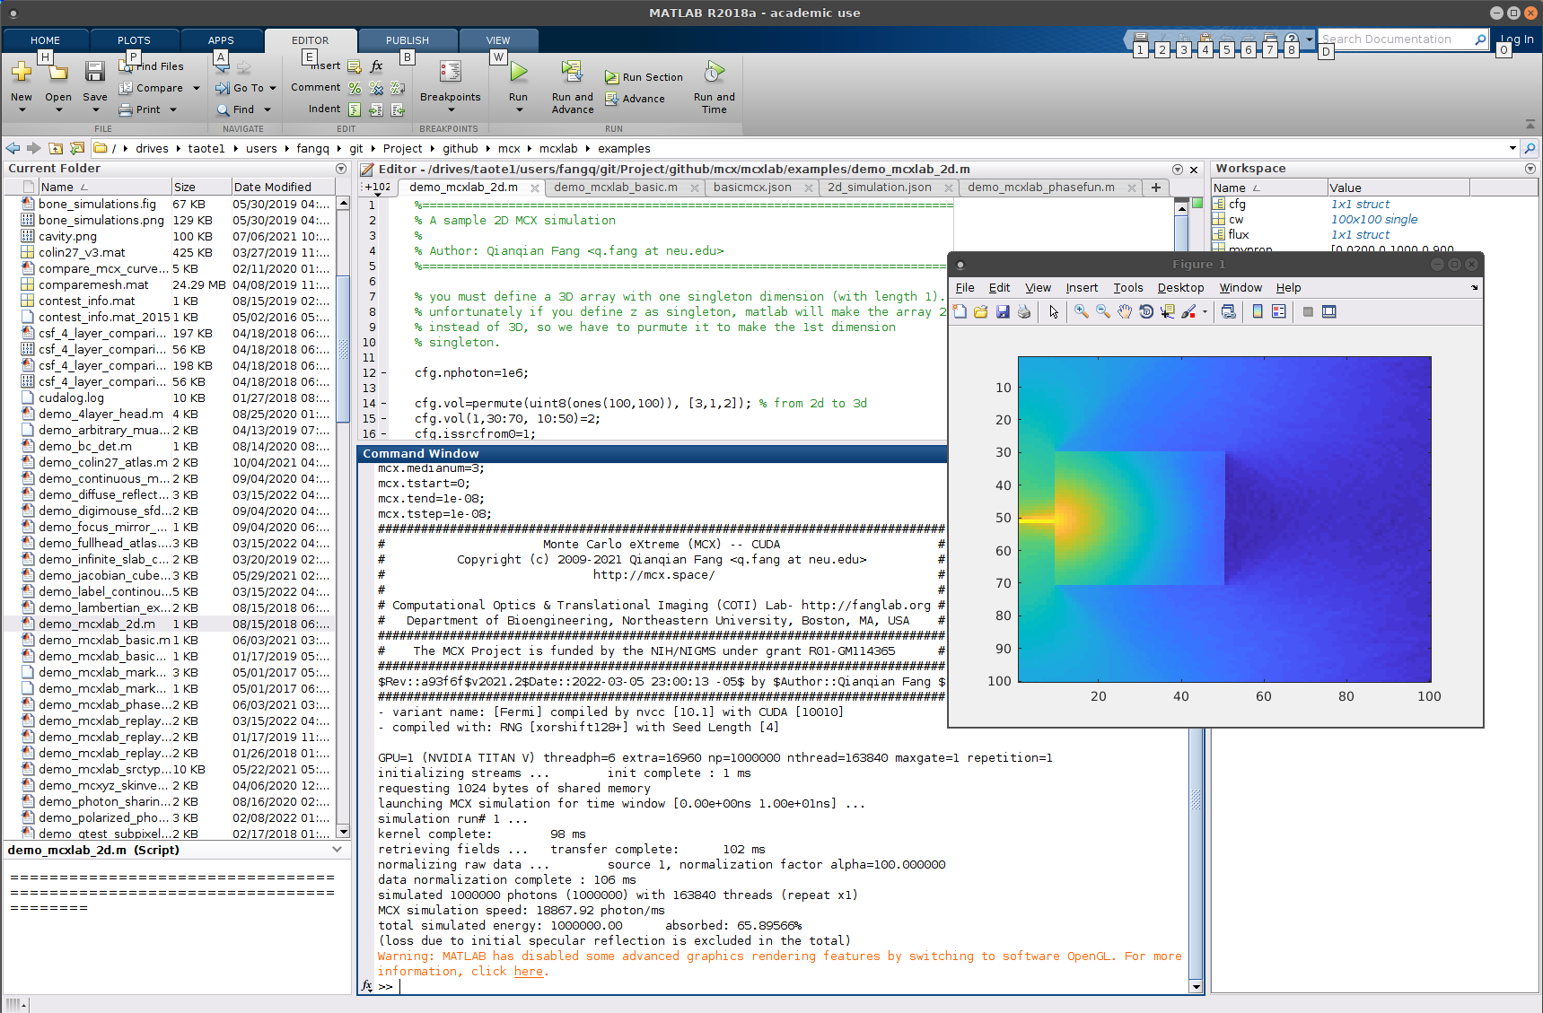Open the Go To dropdown
Image resolution: width=1543 pixels, height=1013 pixels.
click(246, 87)
